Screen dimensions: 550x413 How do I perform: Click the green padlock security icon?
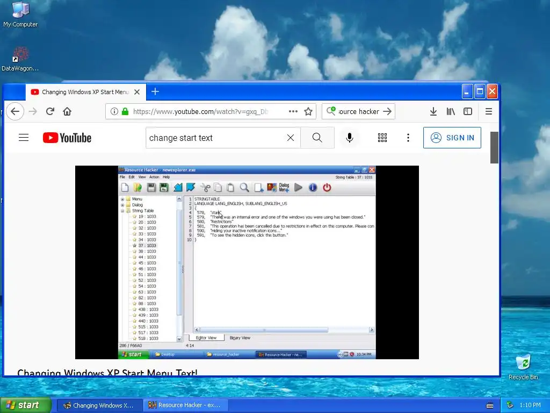(125, 112)
